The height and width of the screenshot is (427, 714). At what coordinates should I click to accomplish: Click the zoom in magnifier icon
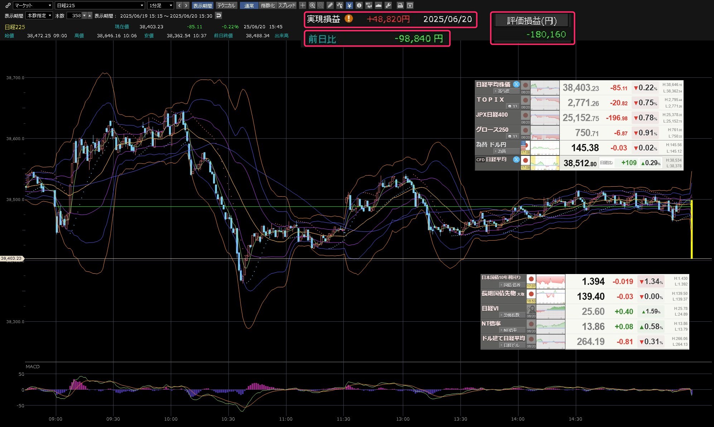click(312, 5)
